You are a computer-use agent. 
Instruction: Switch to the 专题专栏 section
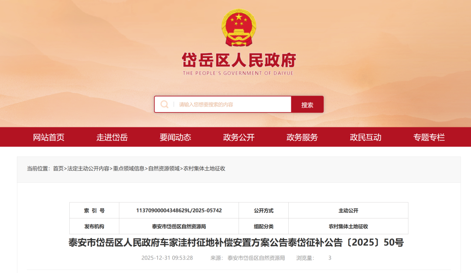429,137
